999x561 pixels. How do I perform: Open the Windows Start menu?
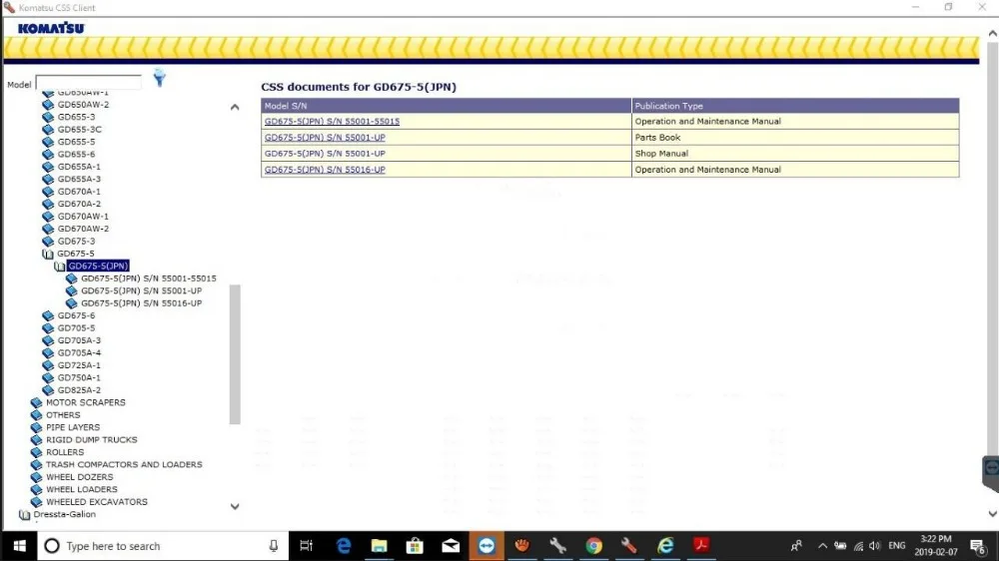point(19,546)
